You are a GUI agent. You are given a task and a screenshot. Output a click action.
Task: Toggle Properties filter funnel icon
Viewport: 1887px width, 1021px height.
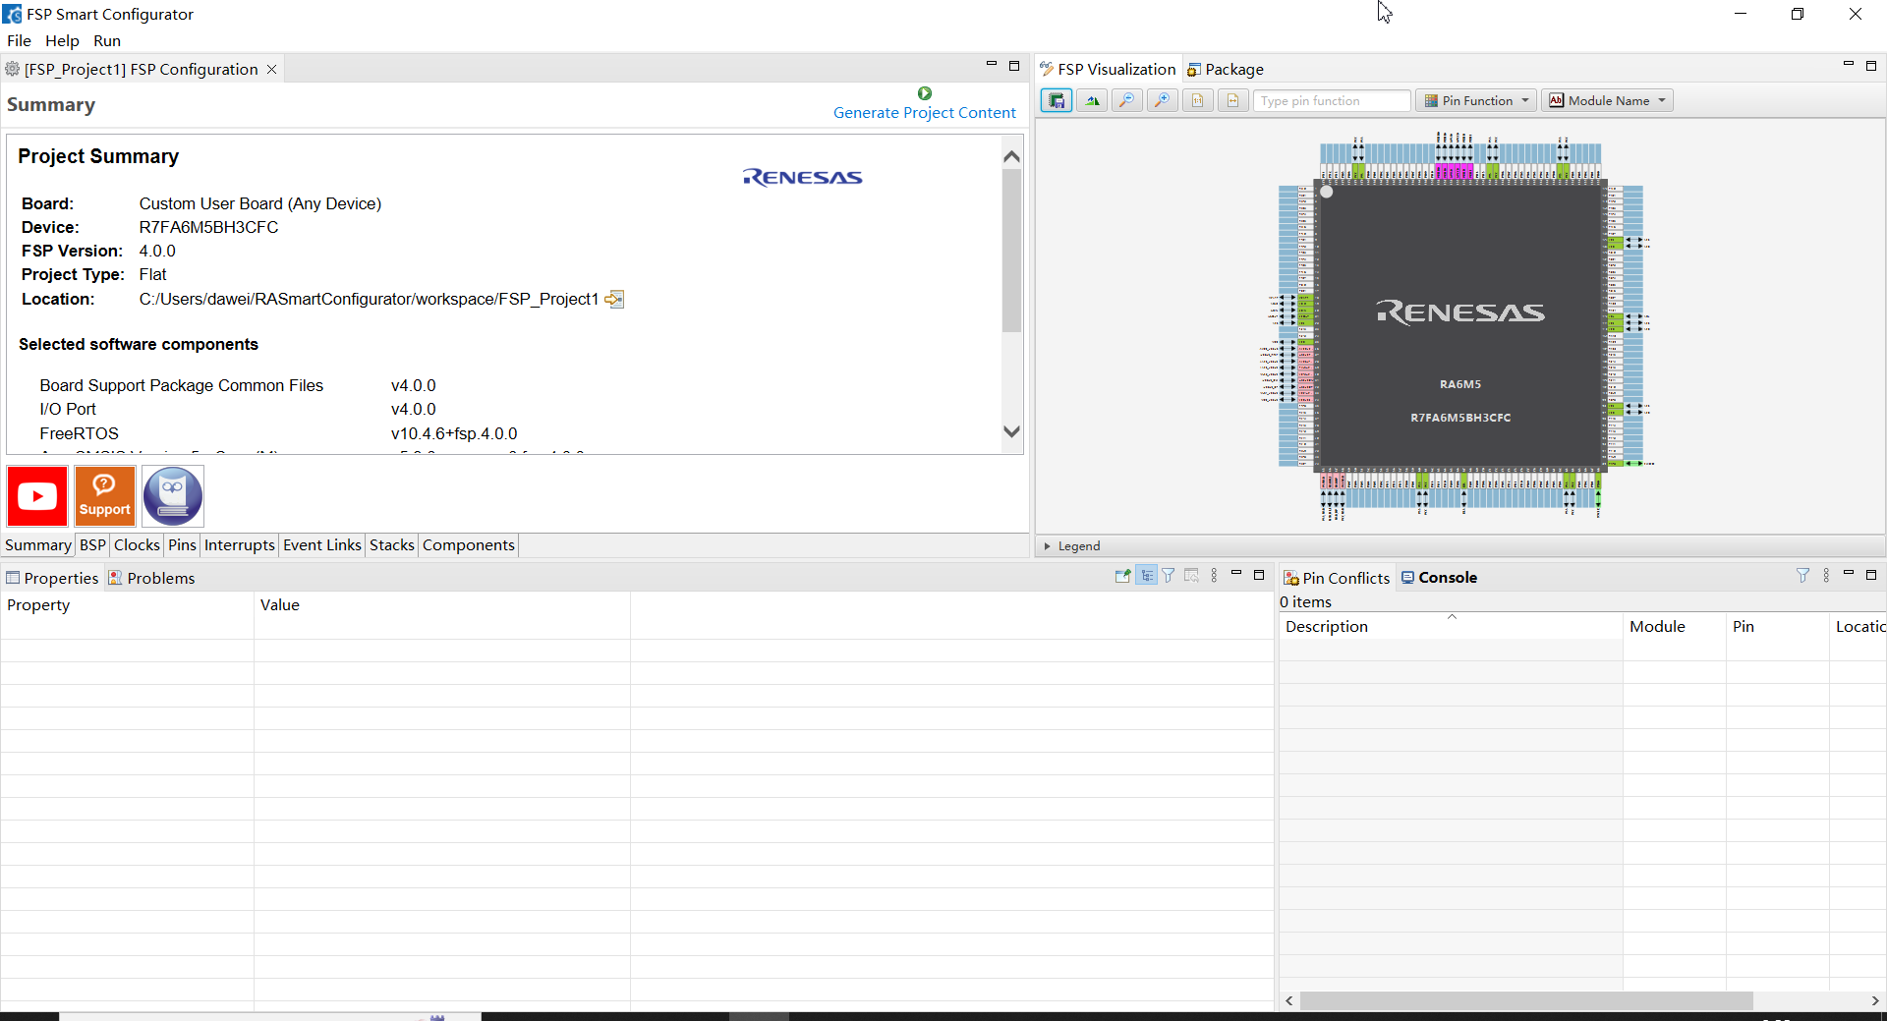coord(1169,576)
